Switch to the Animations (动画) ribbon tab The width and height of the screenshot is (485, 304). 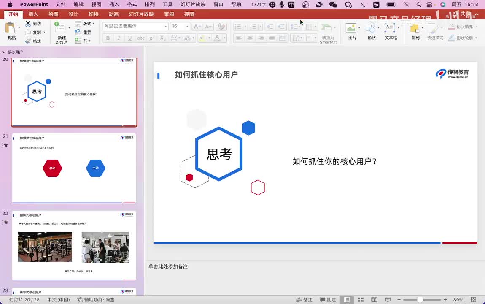[x=113, y=14]
